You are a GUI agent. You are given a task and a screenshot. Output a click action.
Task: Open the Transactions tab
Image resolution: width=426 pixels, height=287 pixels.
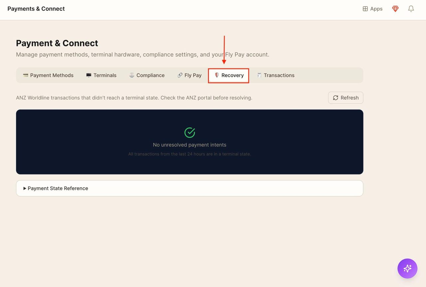[276, 75]
